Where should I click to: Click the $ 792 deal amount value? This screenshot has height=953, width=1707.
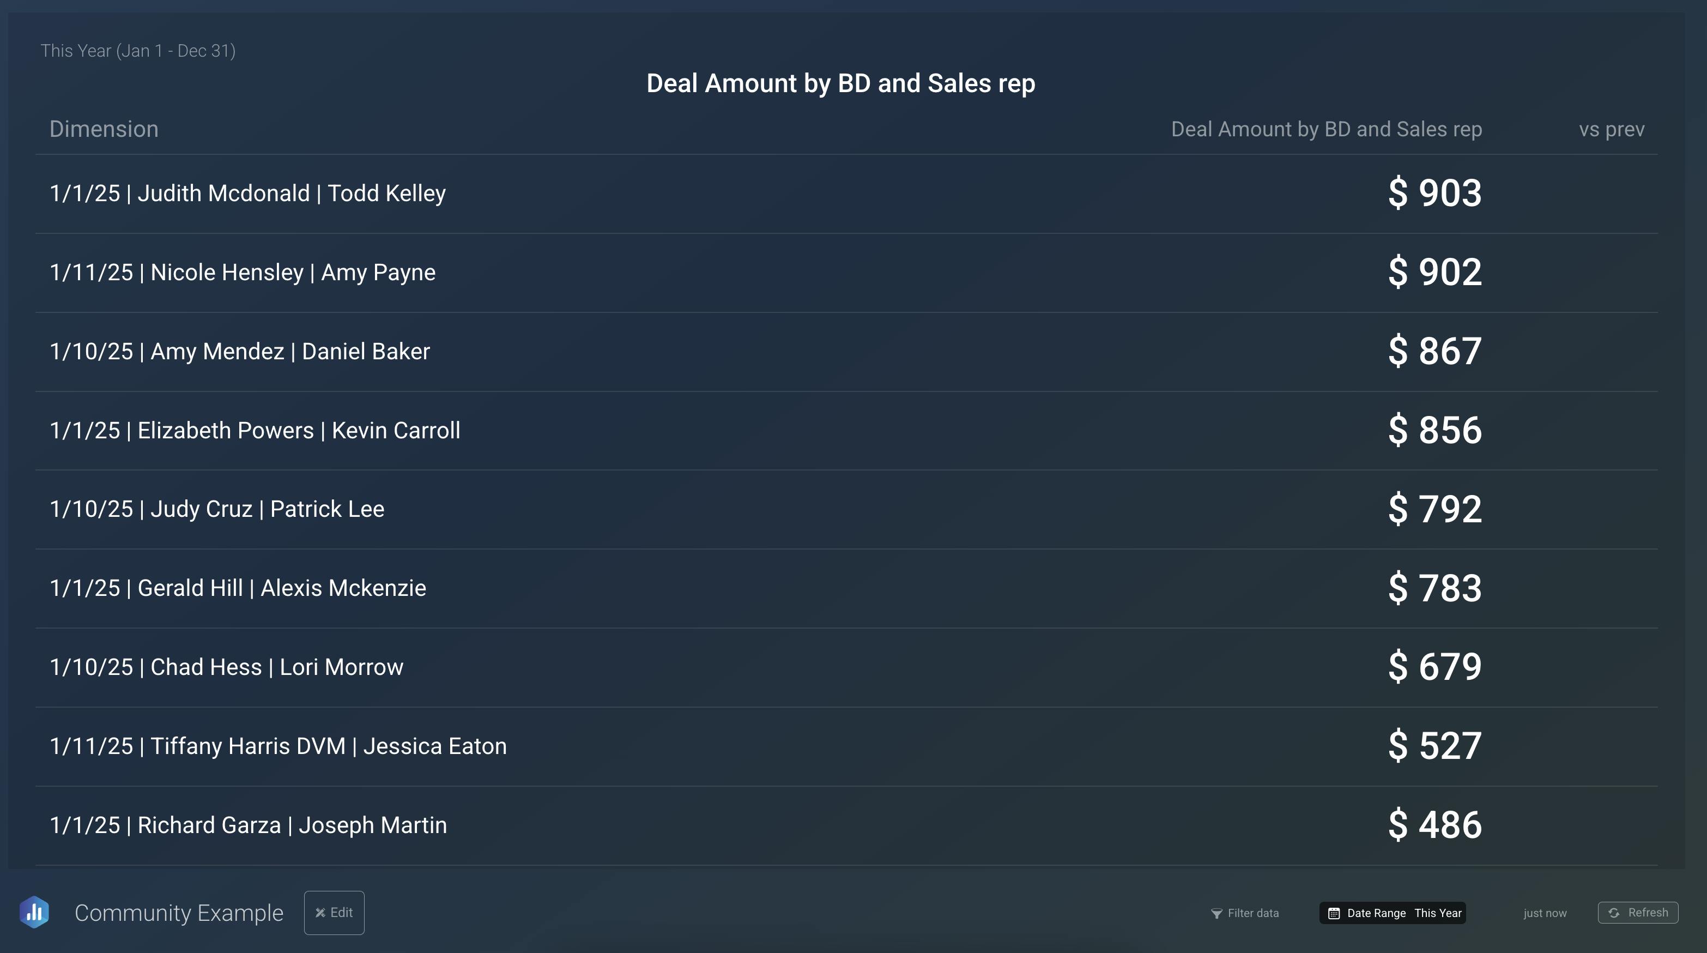pyautogui.click(x=1434, y=509)
